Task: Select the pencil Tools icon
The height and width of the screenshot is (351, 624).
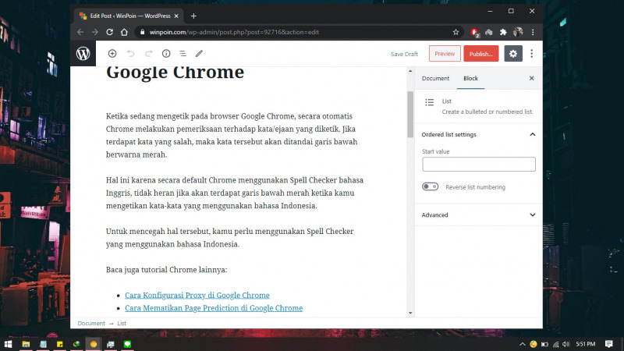Action: [199, 53]
